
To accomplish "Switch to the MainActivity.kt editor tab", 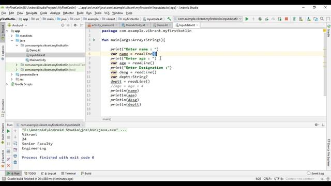I will click(136, 25).
